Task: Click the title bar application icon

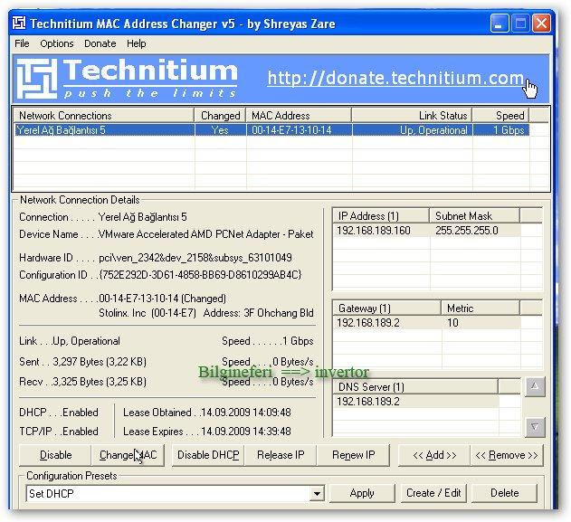Action: pyautogui.click(x=19, y=23)
